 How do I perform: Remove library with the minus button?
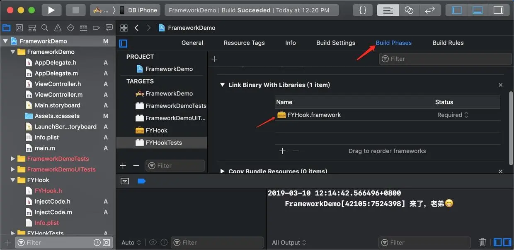pyautogui.click(x=296, y=151)
